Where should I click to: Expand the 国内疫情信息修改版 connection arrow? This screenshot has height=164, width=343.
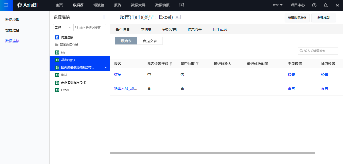106,68
